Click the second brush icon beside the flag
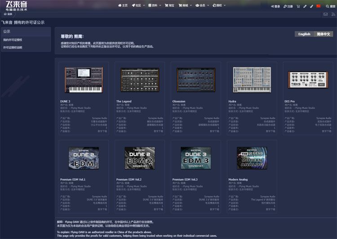This screenshot has height=239, width=337. click(x=311, y=6)
